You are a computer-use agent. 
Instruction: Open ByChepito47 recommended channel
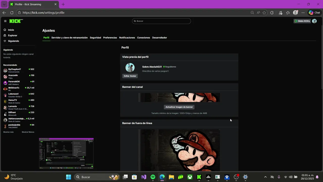[19, 70]
